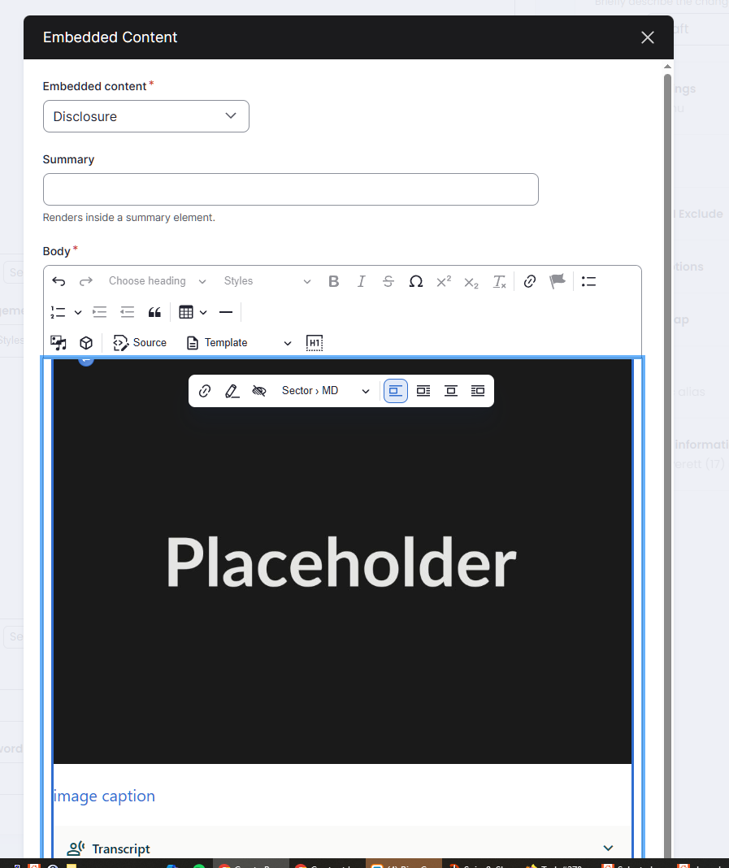Open the Embedded content dropdown showing Disclosure
This screenshot has height=868, width=729.
click(x=145, y=116)
